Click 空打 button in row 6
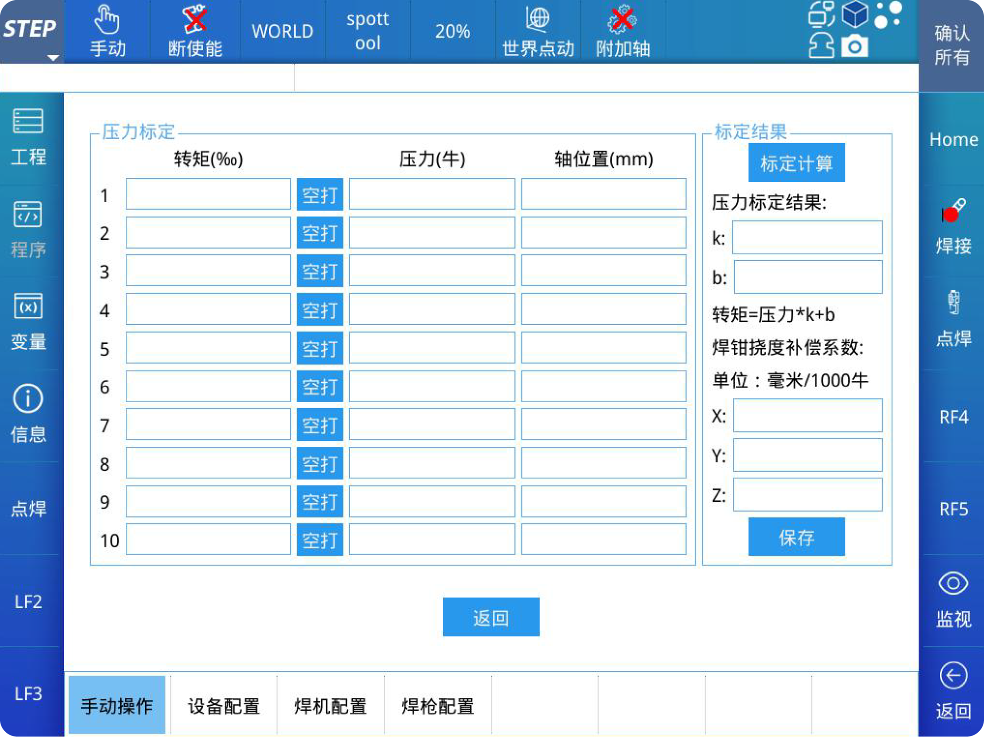Image resolution: width=984 pixels, height=737 pixels. 320,386
